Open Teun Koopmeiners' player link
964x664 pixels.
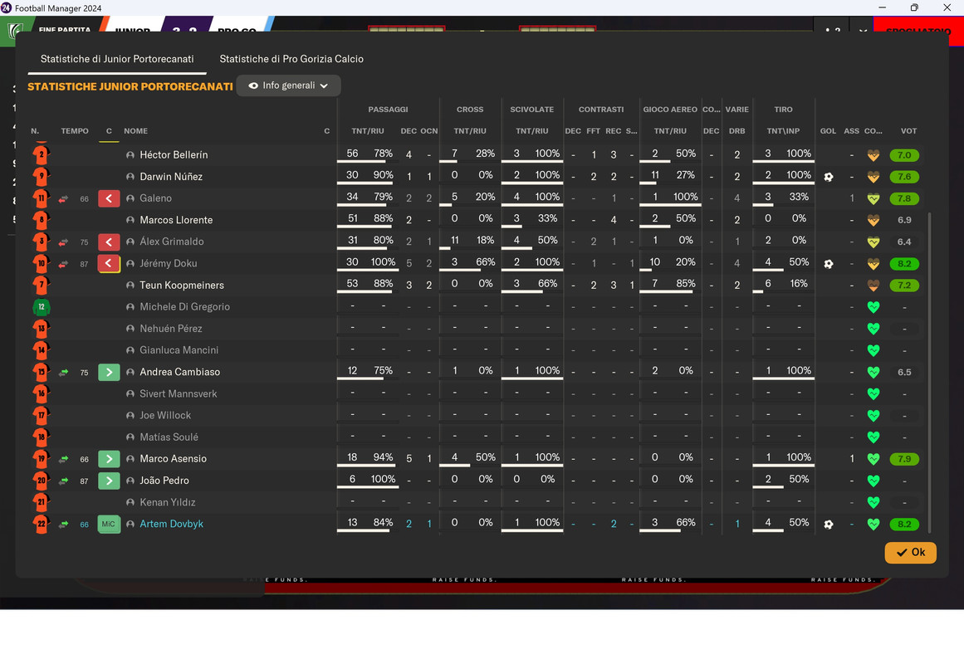[181, 286]
